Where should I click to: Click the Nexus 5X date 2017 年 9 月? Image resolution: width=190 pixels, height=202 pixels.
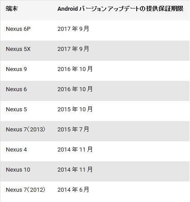click(x=73, y=49)
